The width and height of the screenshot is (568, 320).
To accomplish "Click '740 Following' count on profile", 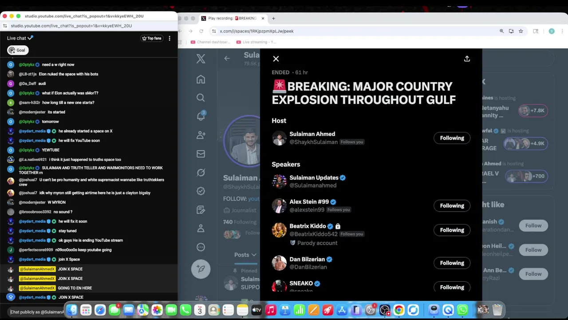I will click(x=240, y=222).
